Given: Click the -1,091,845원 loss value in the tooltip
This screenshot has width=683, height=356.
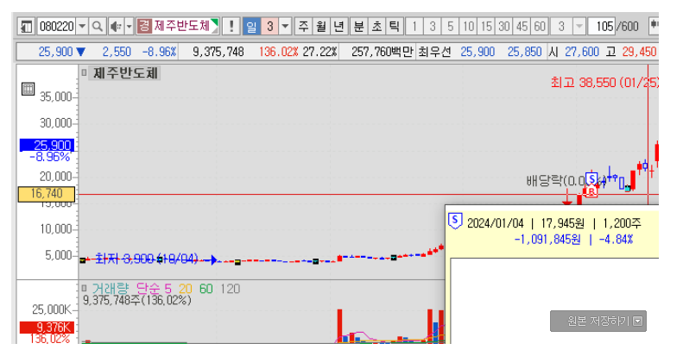Looking at the screenshot, I should [x=547, y=239].
